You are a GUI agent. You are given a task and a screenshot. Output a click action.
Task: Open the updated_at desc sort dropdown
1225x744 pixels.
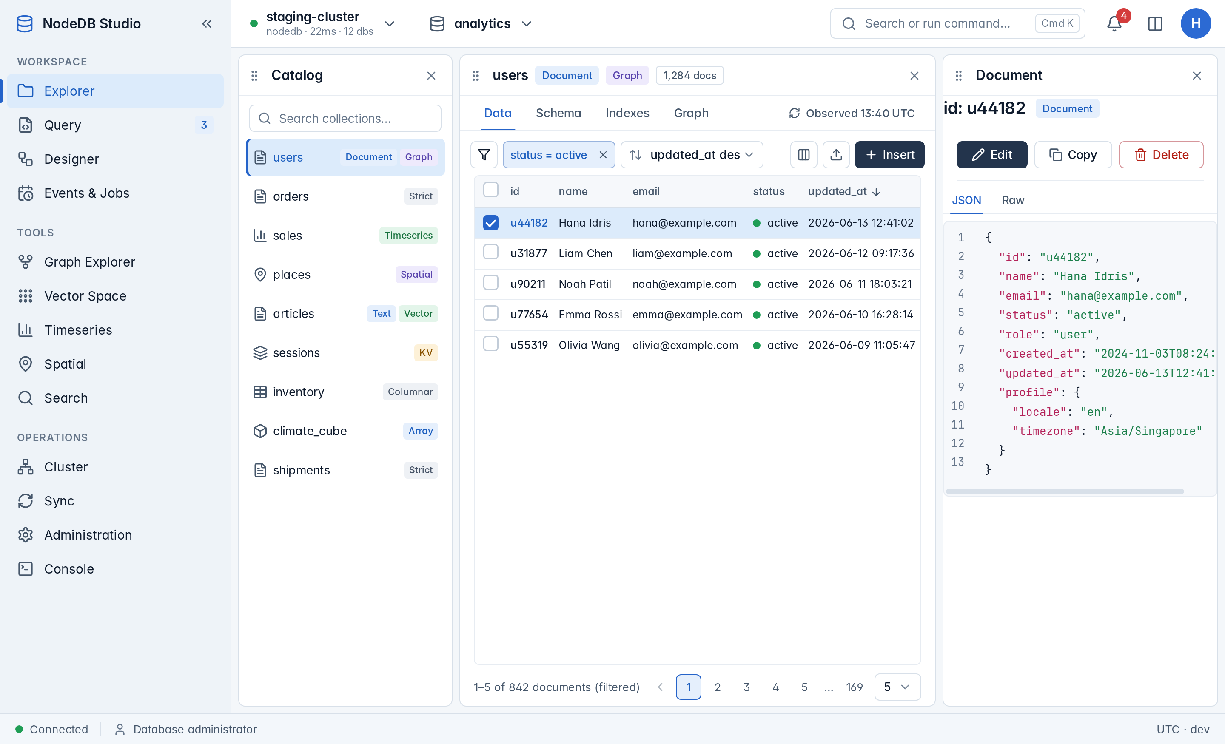pyautogui.click(x=692, y=155)
